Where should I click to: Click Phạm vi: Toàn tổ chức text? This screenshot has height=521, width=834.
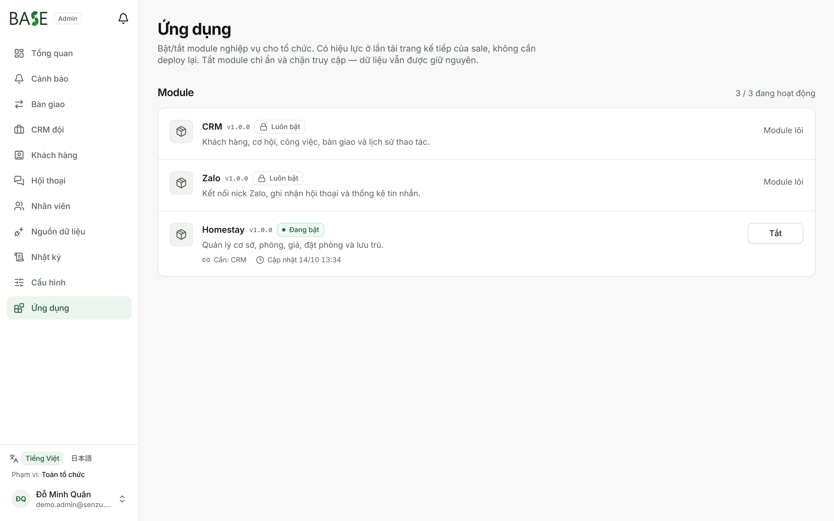point(48,474)
